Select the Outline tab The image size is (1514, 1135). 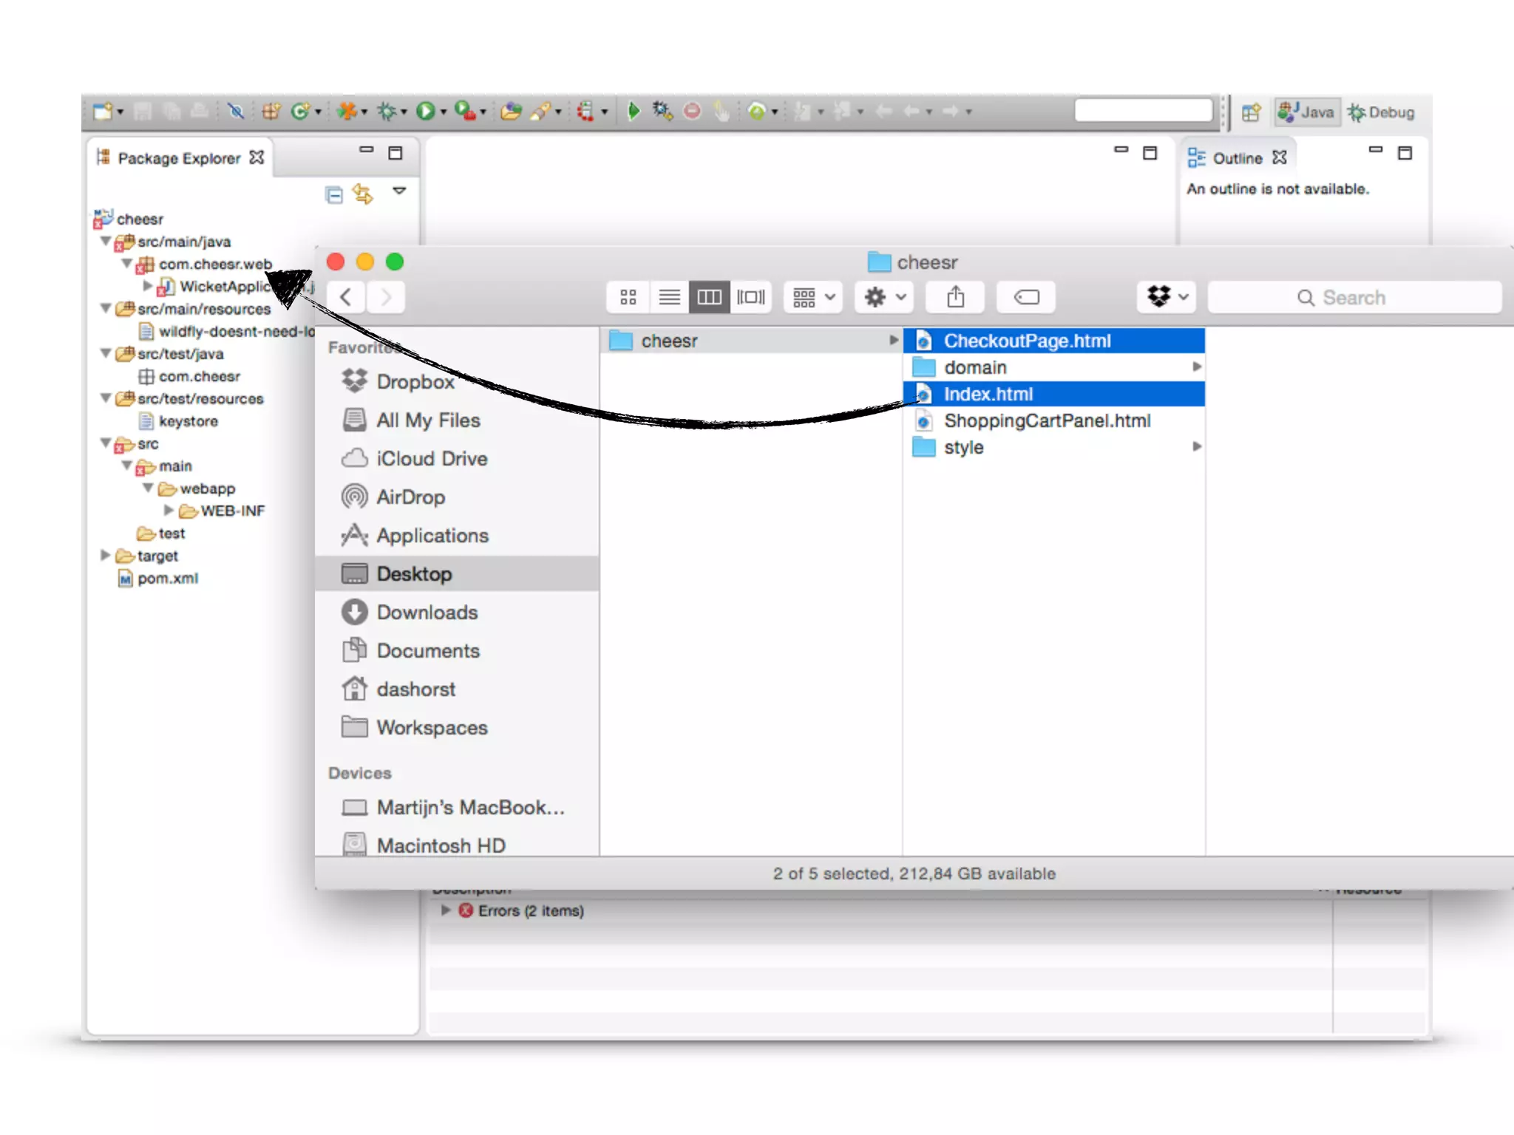(1237, 158)
